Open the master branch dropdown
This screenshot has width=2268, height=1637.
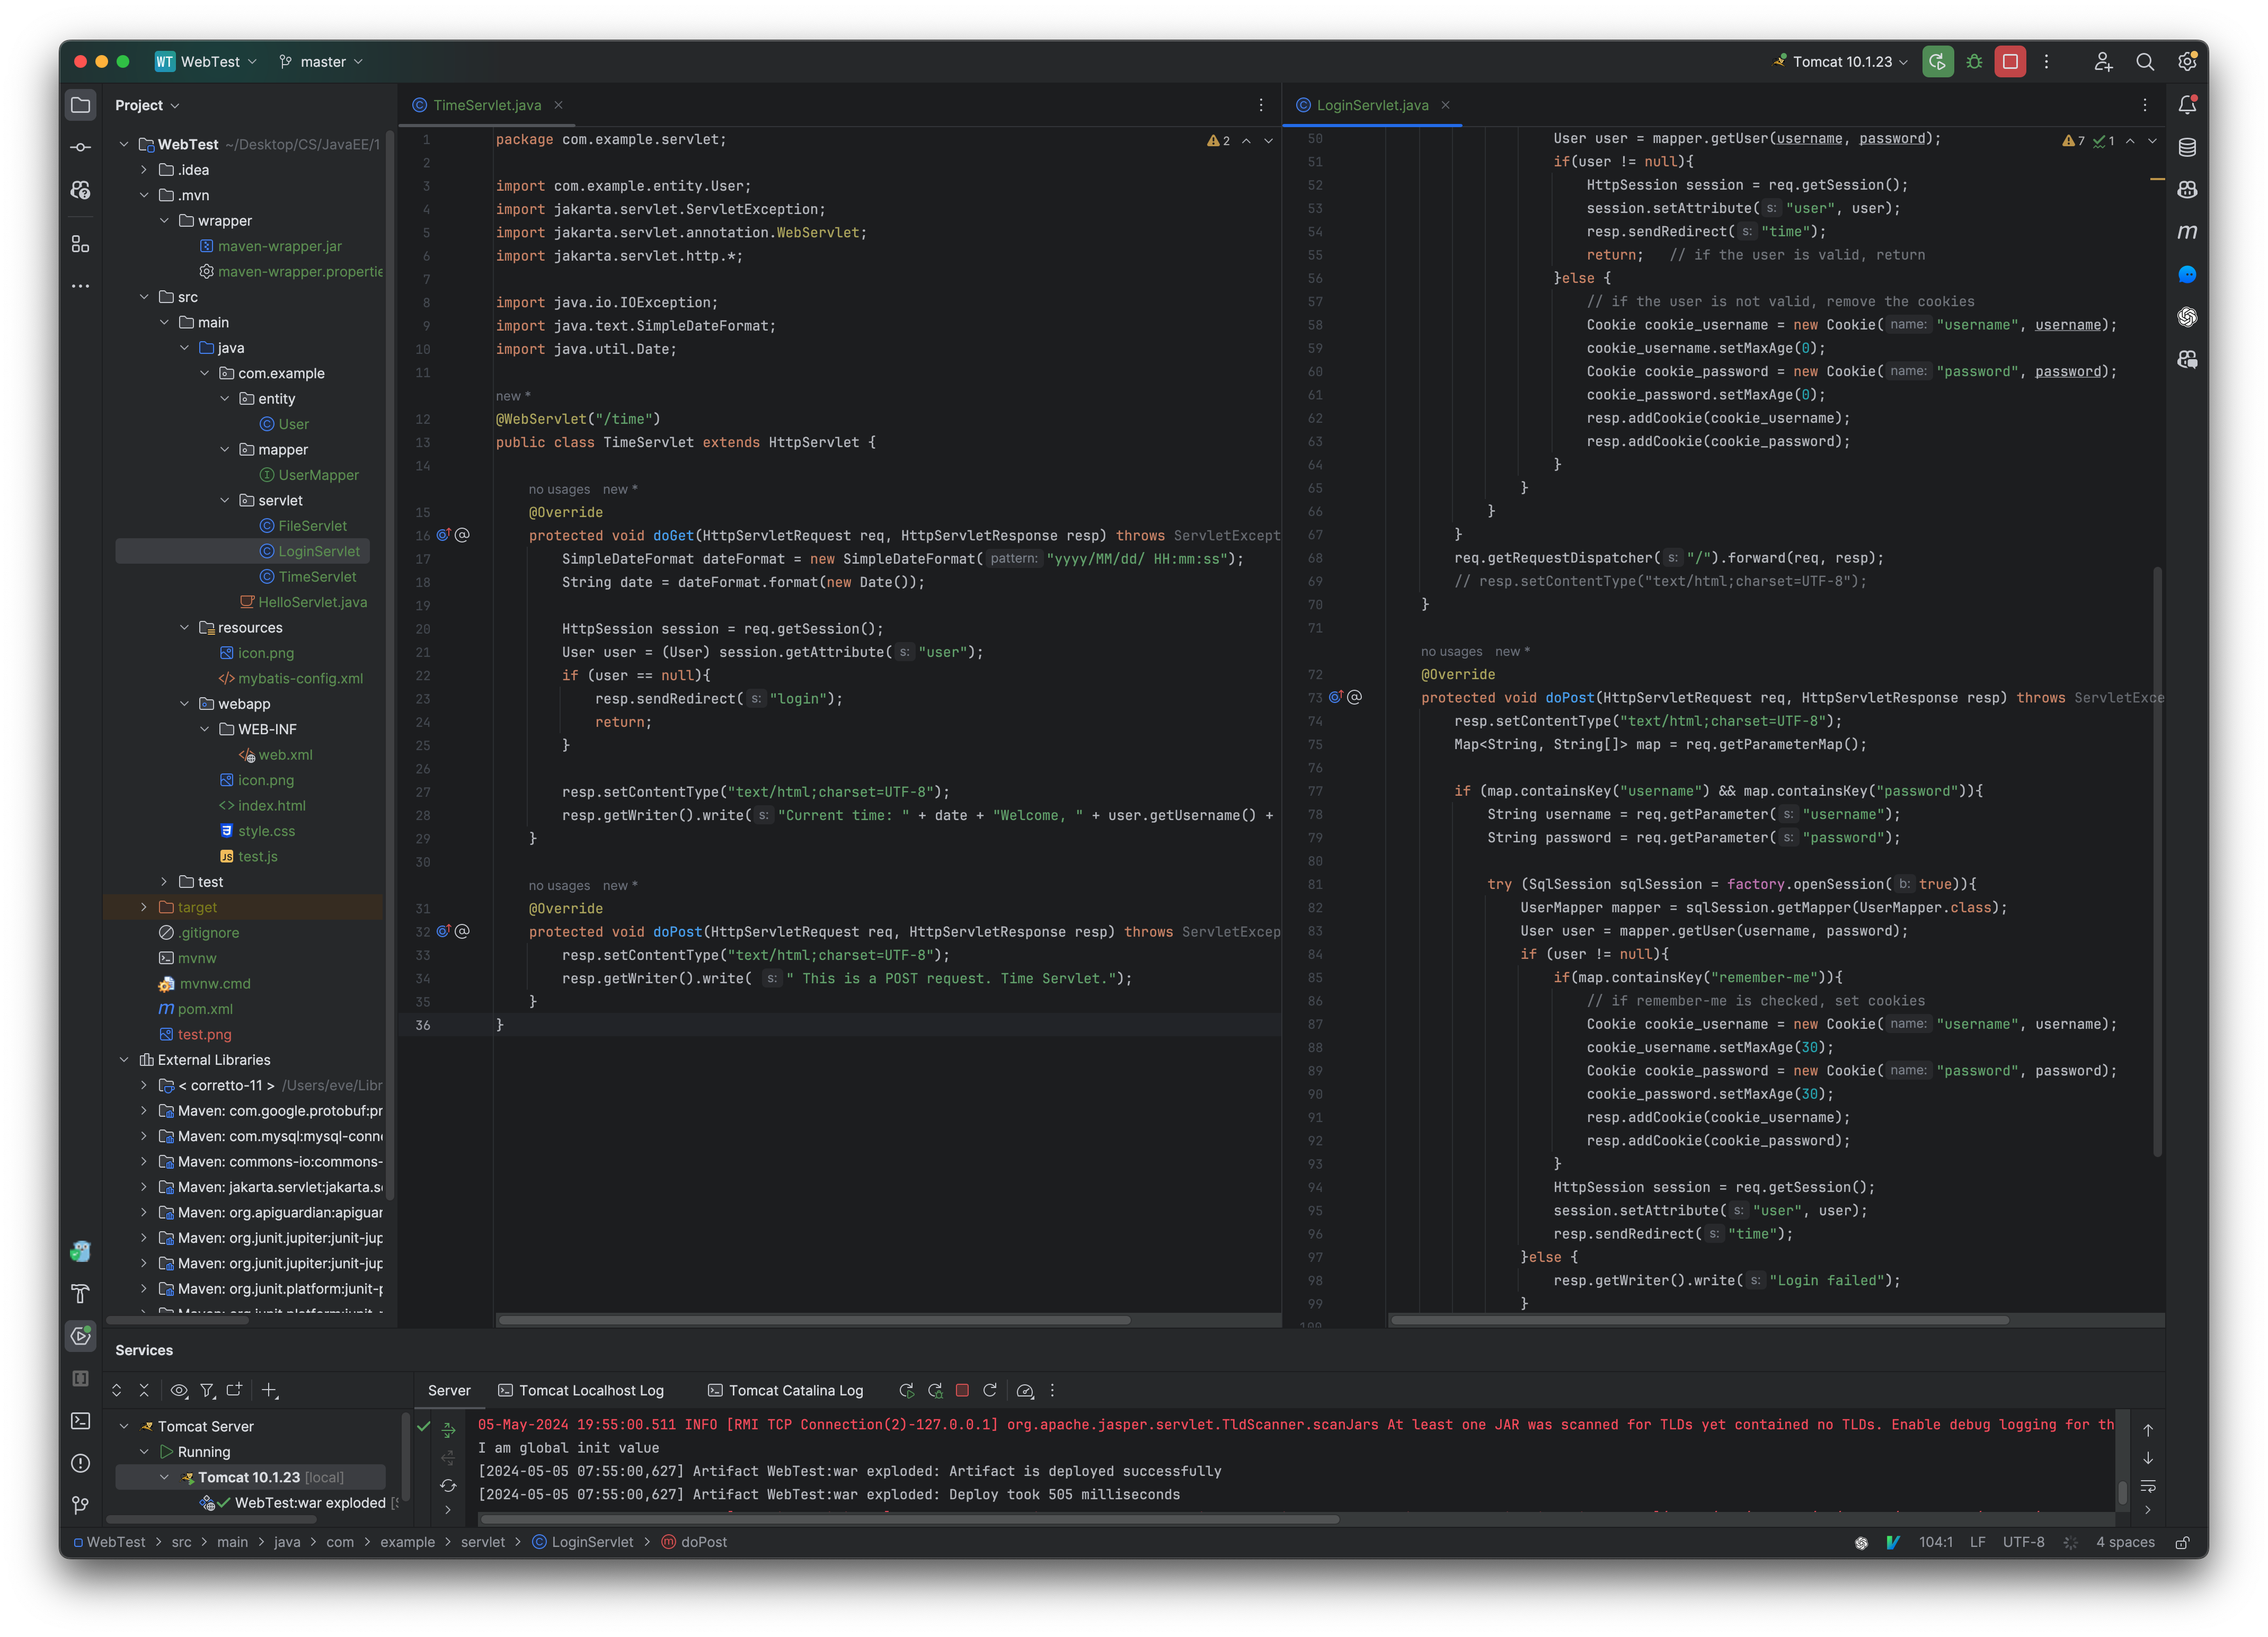[322, 61]
